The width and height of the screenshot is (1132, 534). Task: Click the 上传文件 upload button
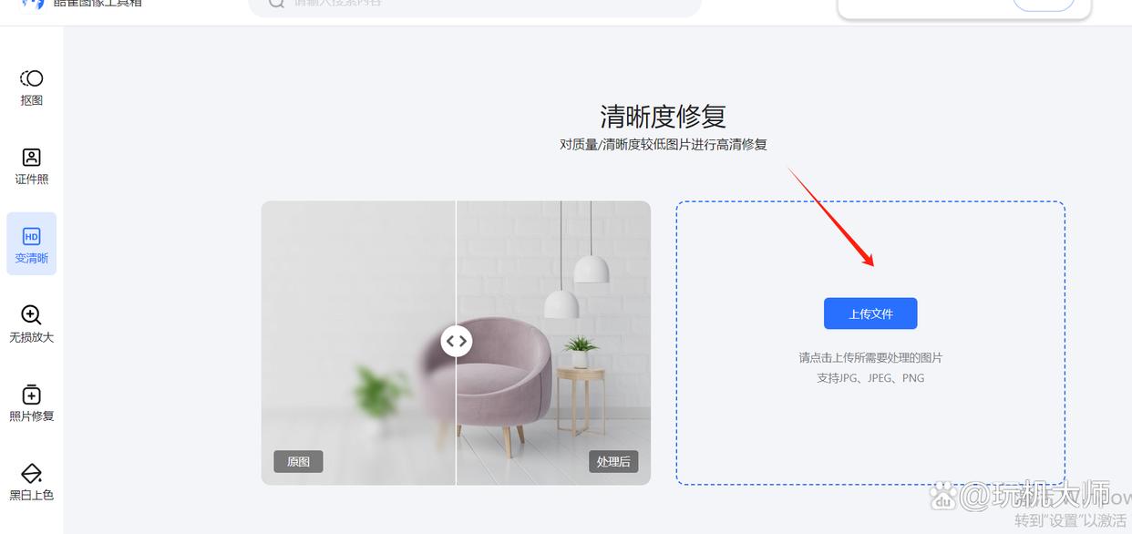click(x=870, y=313)
